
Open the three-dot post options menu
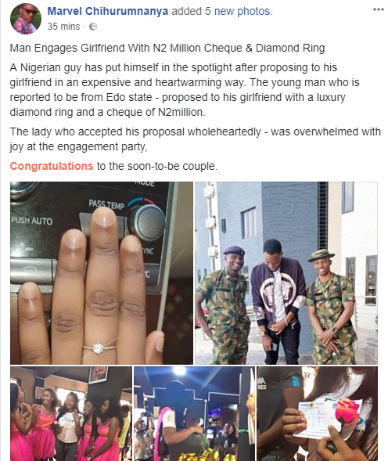coord(379,9)
